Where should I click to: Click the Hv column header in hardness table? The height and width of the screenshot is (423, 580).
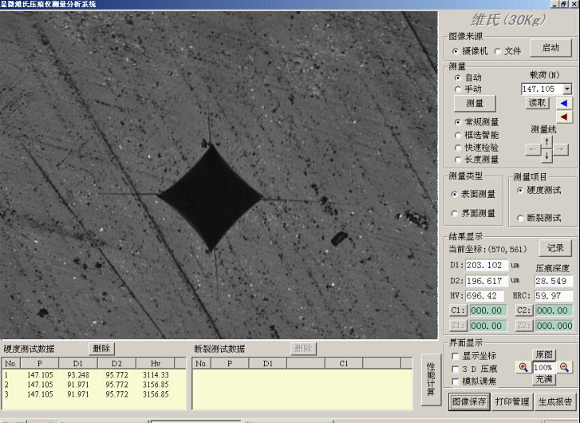pos(155,363)
